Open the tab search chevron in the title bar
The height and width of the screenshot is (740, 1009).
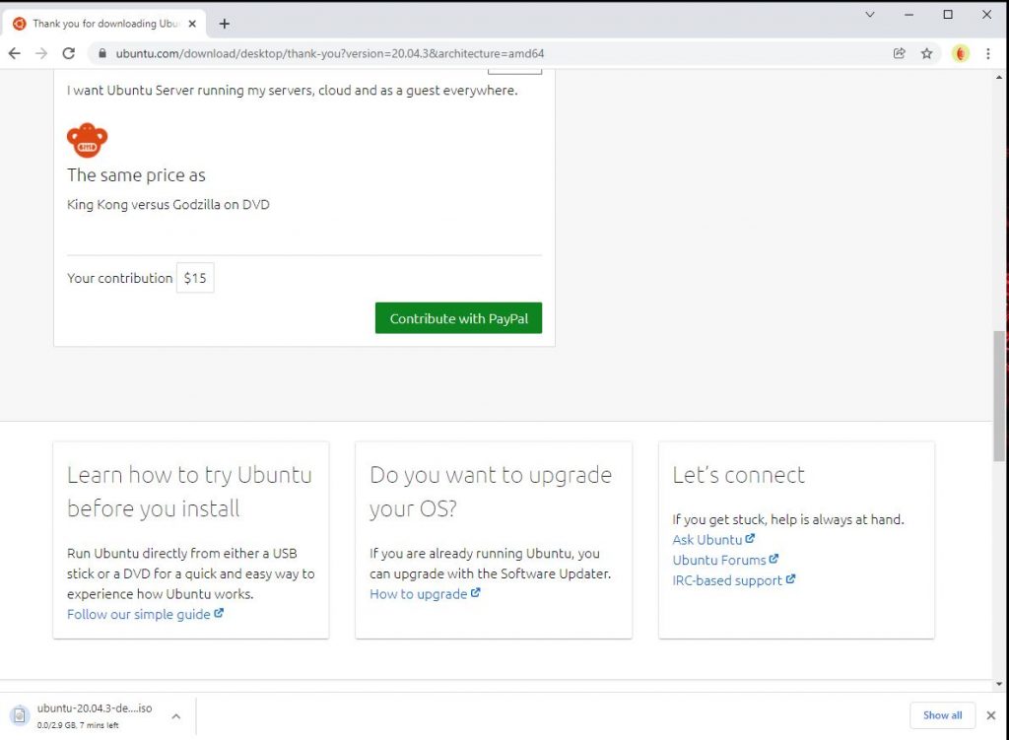[x=869, y=14]
